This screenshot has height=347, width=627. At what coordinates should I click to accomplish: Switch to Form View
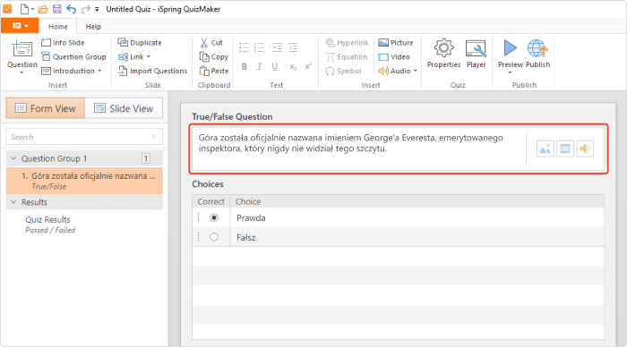[x=45, y=108]
